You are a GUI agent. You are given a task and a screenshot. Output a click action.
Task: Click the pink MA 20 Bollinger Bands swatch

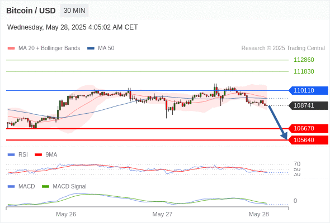click(x=11, y=49)
